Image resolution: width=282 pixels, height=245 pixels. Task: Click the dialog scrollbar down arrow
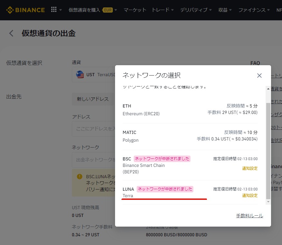(268, 202)
